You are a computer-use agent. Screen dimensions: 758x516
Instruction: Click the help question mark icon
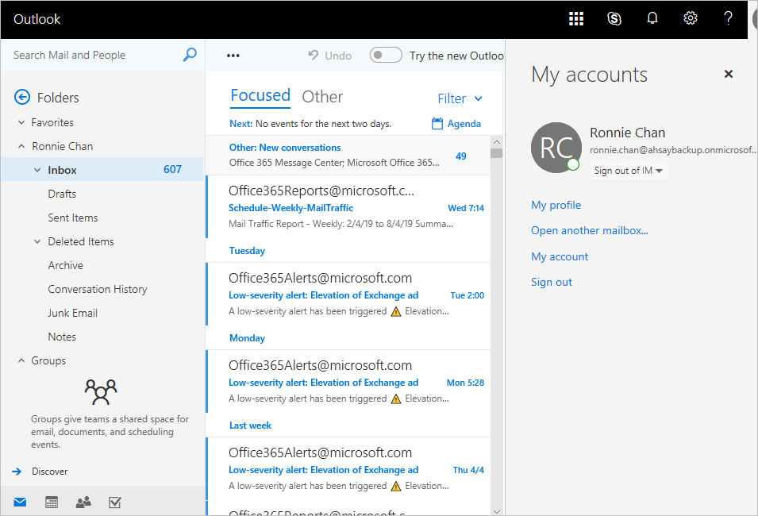728,19
